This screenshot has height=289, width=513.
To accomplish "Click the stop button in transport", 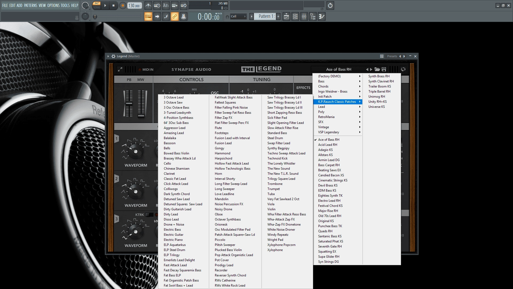I will pos(114,6).
